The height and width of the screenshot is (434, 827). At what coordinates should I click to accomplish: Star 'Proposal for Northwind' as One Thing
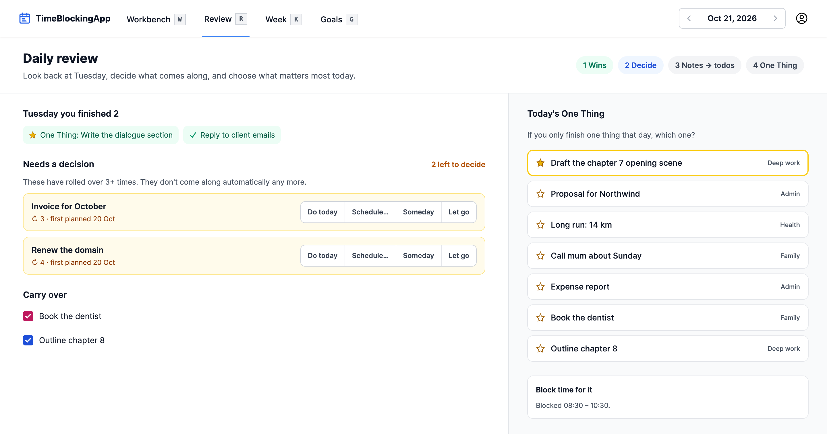click(540, 193)
